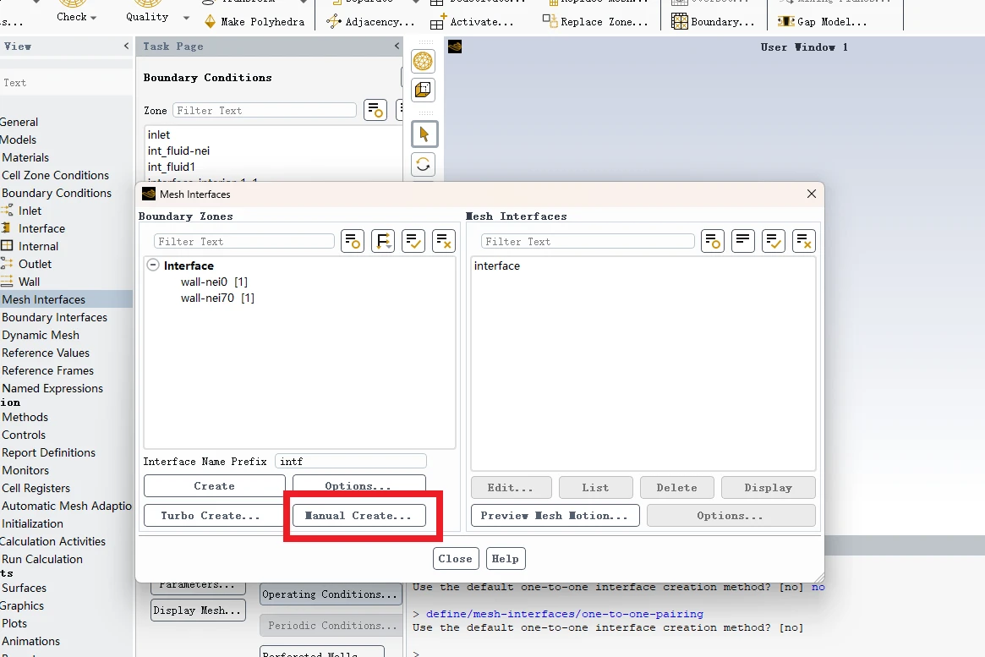Select 'inlet' zone in Task Page list
This screenshot has height=657, width=985.
coord(159,134)
